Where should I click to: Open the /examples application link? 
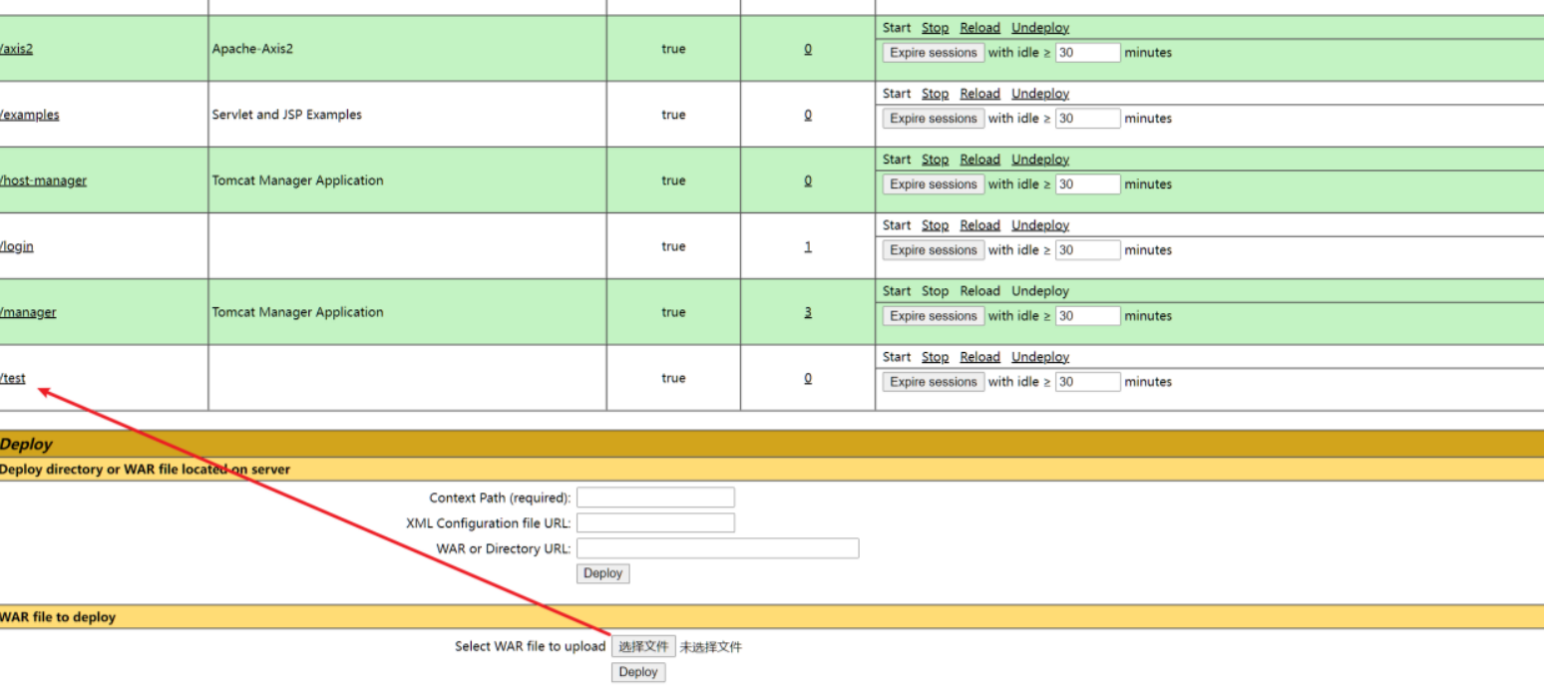29,115
